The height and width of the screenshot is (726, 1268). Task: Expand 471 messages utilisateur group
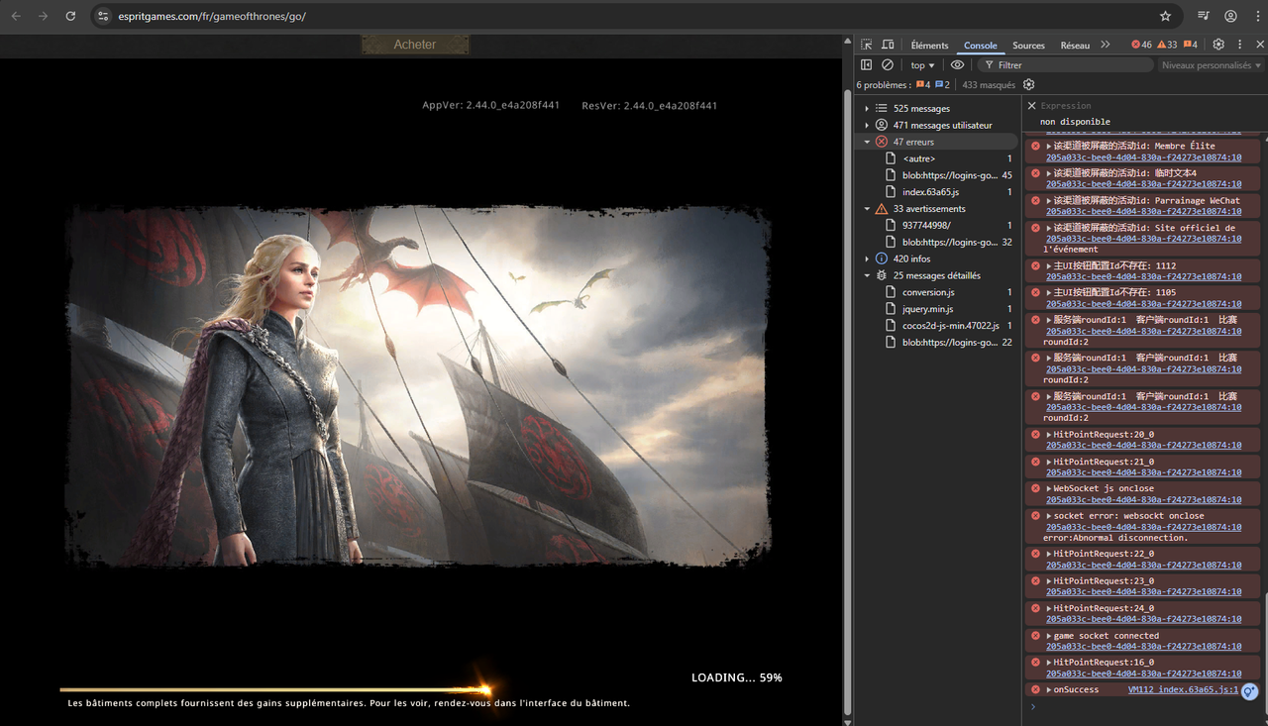pos(868,126)
